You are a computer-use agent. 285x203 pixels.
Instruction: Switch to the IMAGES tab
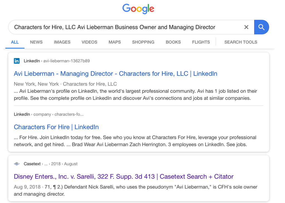click(62, 42)
